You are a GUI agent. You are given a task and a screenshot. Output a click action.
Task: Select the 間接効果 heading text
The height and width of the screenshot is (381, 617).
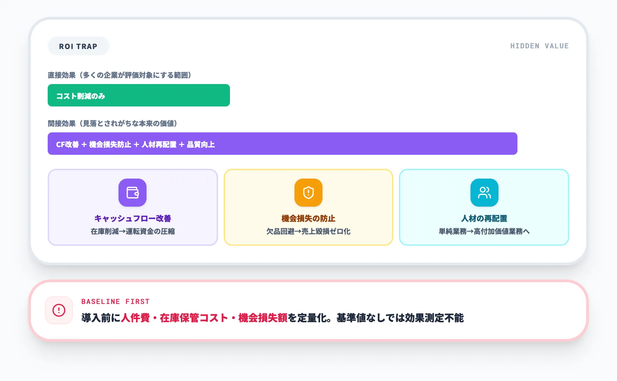pos(113,124)
